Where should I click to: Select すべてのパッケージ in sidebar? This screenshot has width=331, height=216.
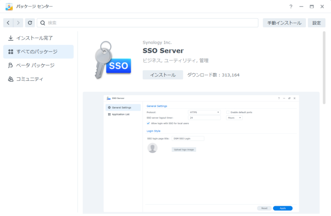pyautogui.click(x=38, y=52)
